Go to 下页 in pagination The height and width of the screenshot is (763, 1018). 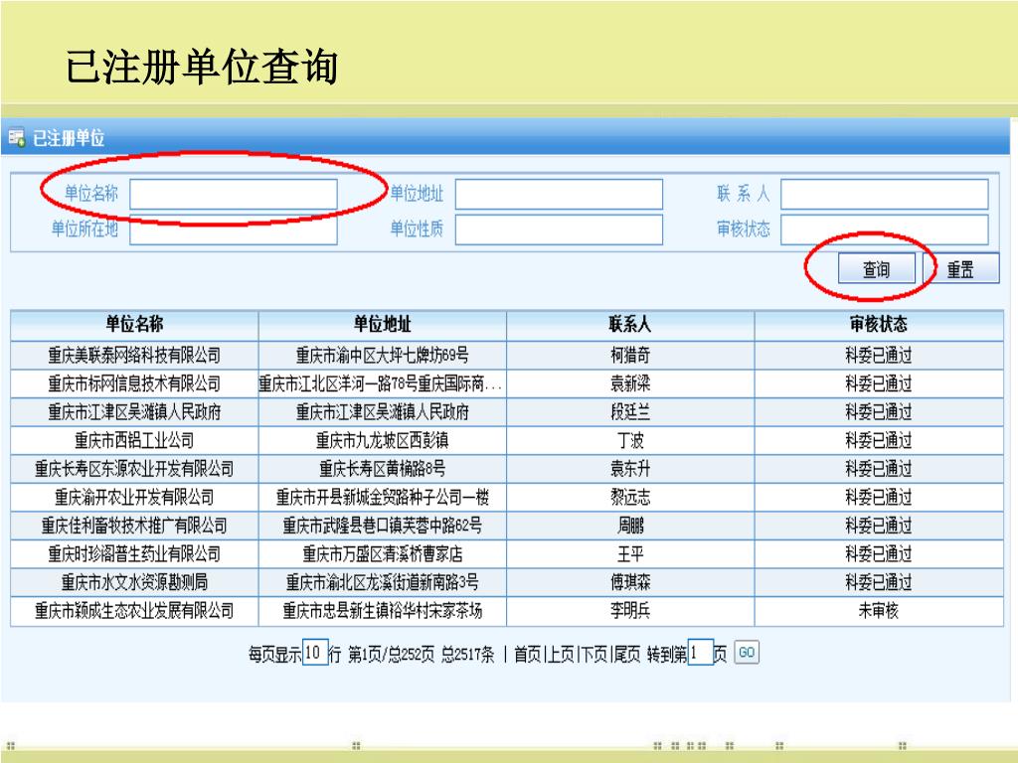tap(594, 654)
